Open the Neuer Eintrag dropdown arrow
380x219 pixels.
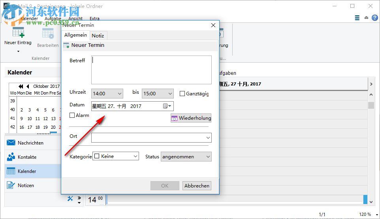[18, 51]
